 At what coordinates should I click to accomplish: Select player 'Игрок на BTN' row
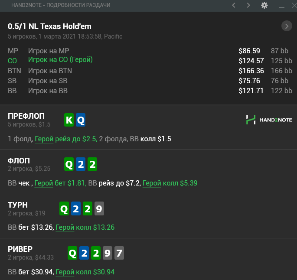(x=150, y=71)
